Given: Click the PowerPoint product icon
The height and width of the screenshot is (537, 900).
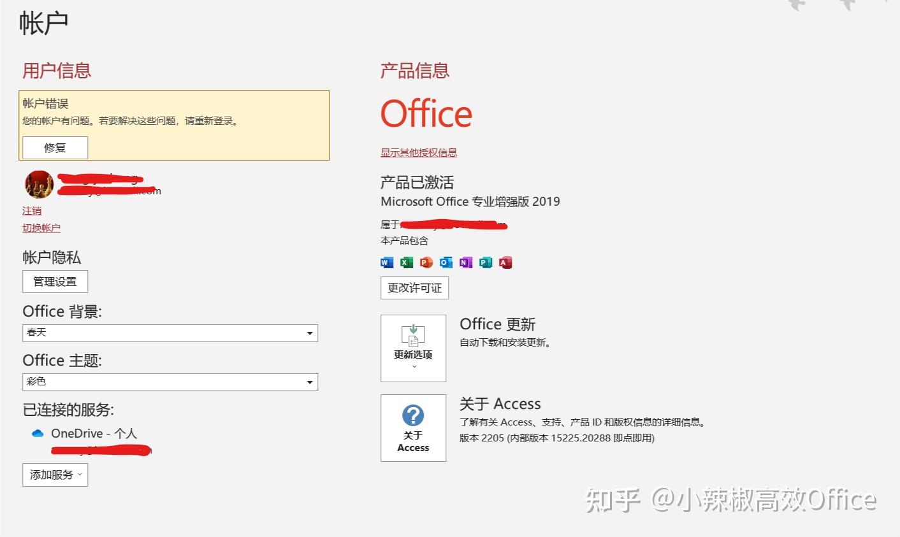Looking at the screenshot, I should 426,262.
